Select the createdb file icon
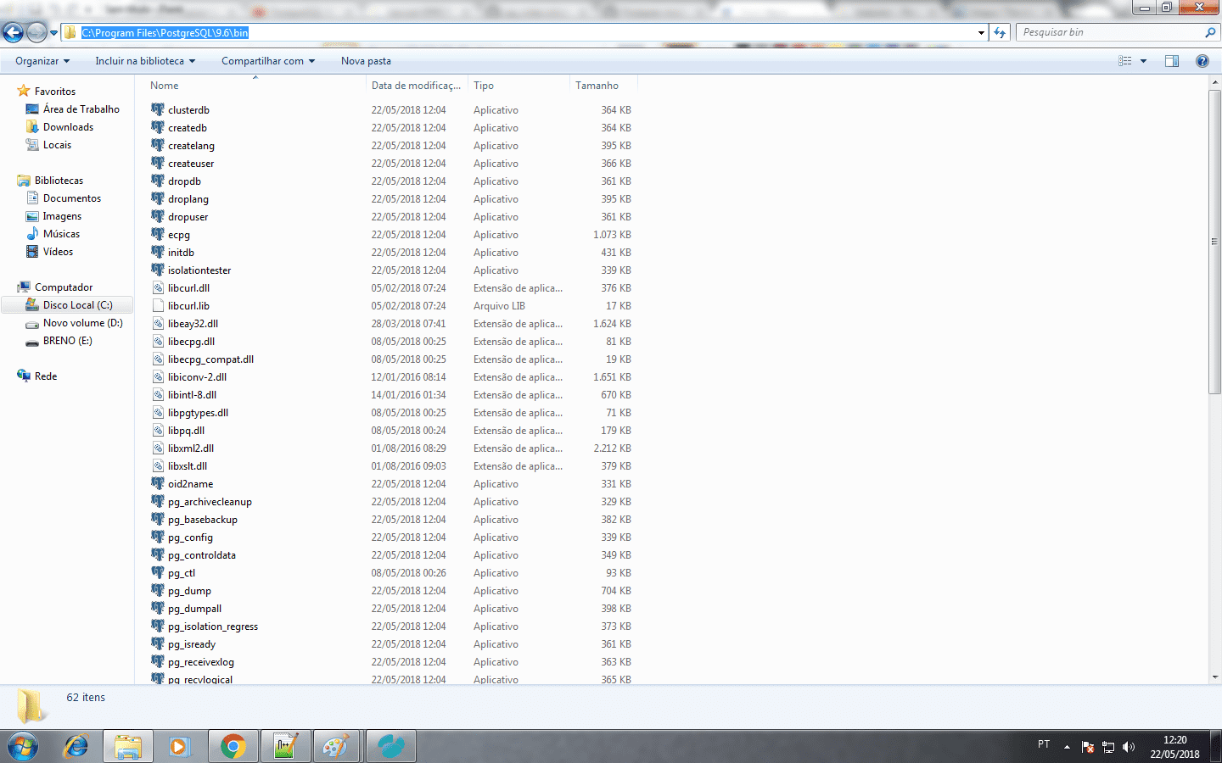 pos(158,127)
